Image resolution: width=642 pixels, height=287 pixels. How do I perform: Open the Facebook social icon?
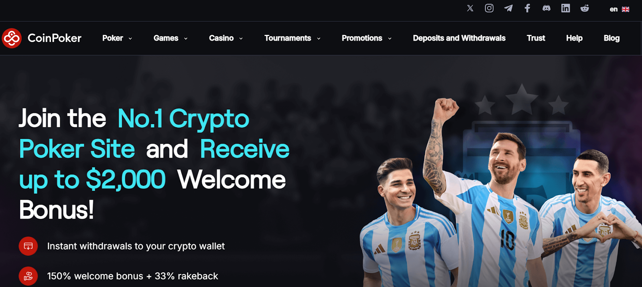tap(527, 8)
